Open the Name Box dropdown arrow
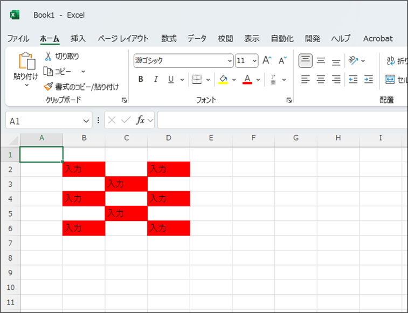This screenshot has height=313, width=408. click(x=86, y=121)
